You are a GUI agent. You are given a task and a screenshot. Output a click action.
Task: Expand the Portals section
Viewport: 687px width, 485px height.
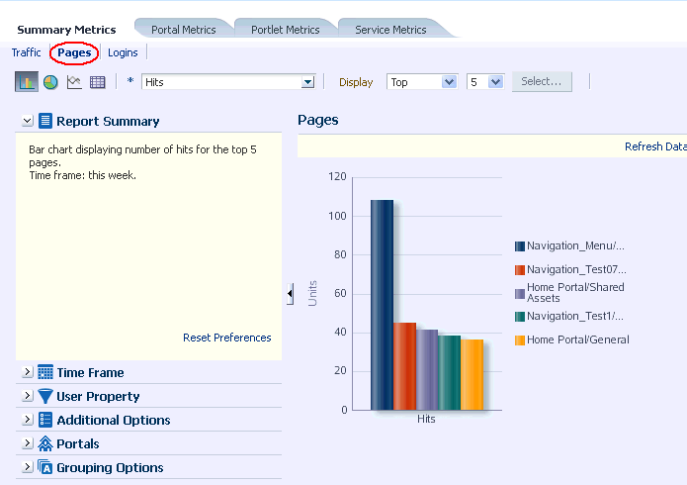[x=27, y=443]
